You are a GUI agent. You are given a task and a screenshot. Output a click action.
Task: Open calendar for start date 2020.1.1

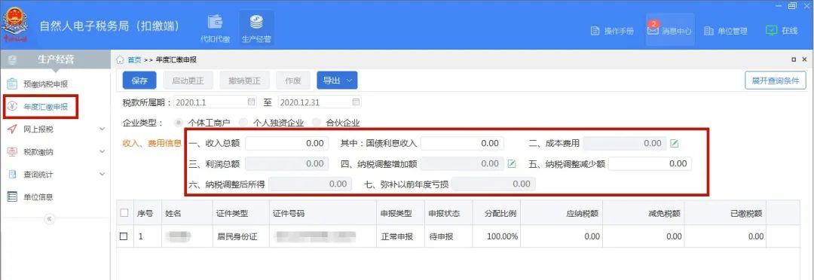pyautogui.click(x=251, y=102)
